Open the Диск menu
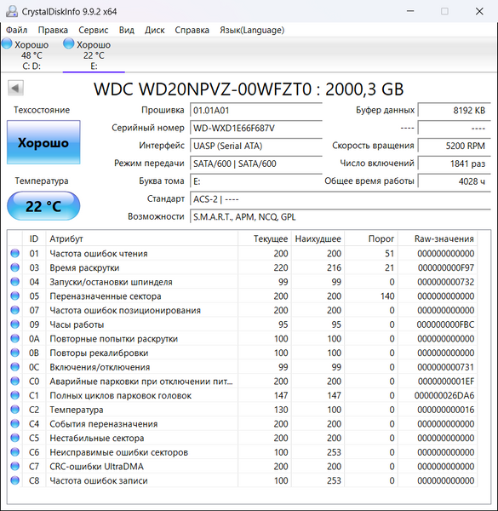498x511 pixels. coord(154,30)
